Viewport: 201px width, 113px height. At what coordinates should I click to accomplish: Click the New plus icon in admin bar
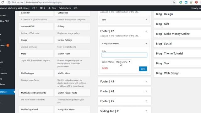coord(49,8)
